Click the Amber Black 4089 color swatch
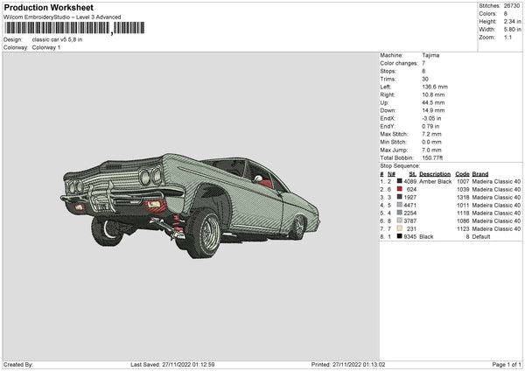 coord(401,181)
